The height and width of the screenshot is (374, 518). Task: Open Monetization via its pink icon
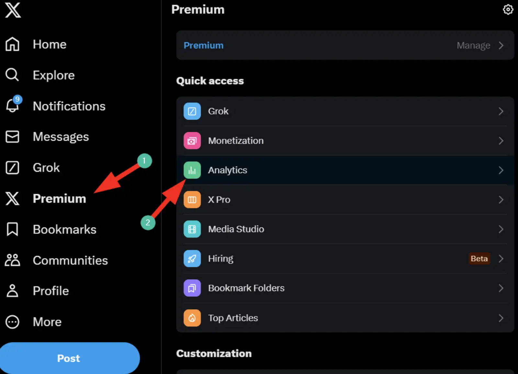click(x=192, y=141)
